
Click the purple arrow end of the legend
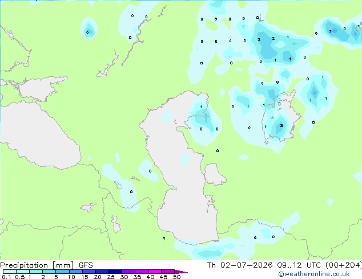[x=181, y=272]
